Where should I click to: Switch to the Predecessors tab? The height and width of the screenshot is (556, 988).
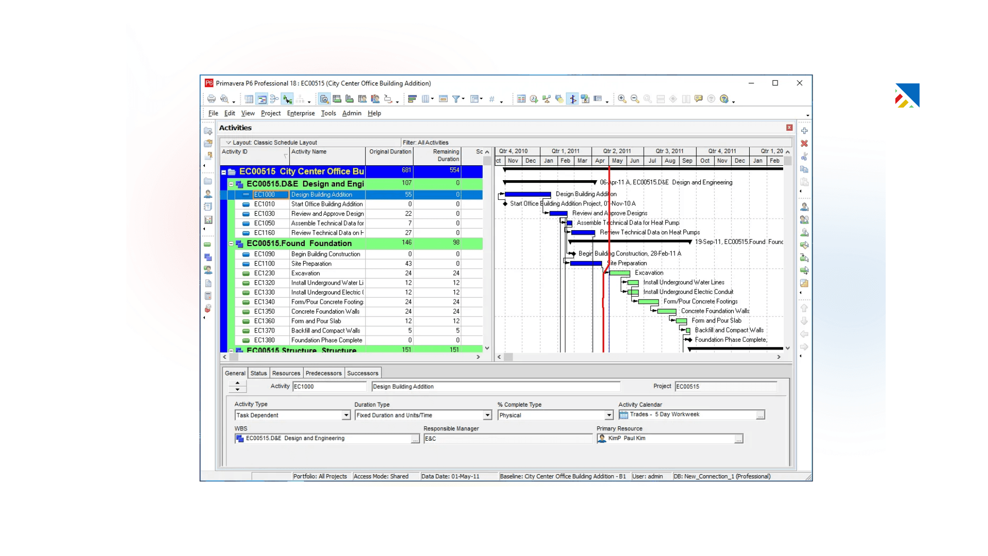pyautogui.click(x=323, y=373)
